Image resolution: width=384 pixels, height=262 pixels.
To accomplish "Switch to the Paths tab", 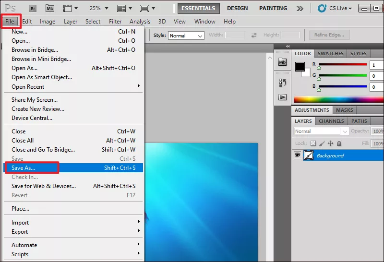I will coord(359,121).
